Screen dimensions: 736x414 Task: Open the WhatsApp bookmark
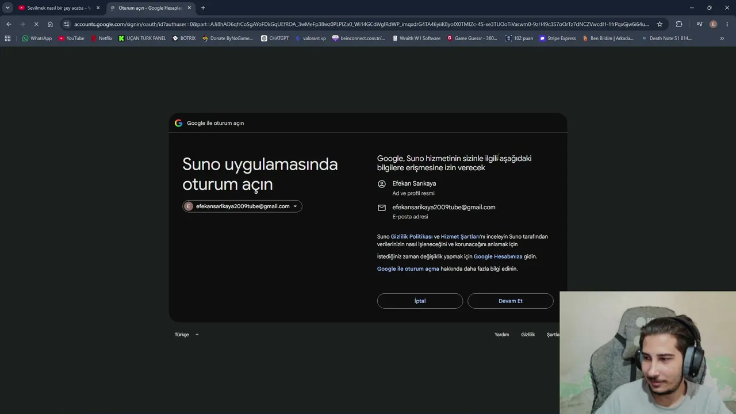point(37,39)
